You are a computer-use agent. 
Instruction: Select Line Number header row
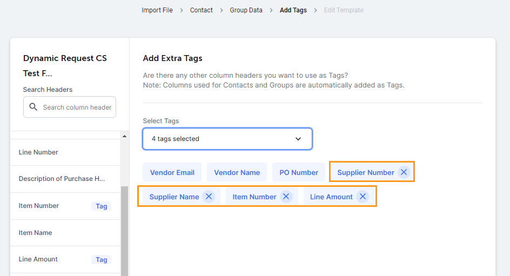pos(38,152)
